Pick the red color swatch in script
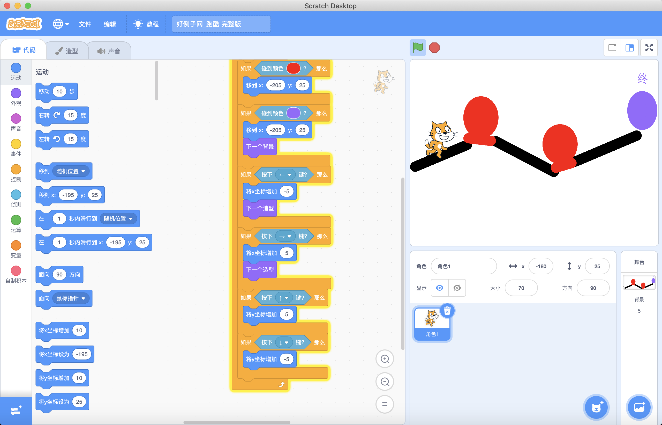Screen dimensions: 662x425 tap(293, 68)
